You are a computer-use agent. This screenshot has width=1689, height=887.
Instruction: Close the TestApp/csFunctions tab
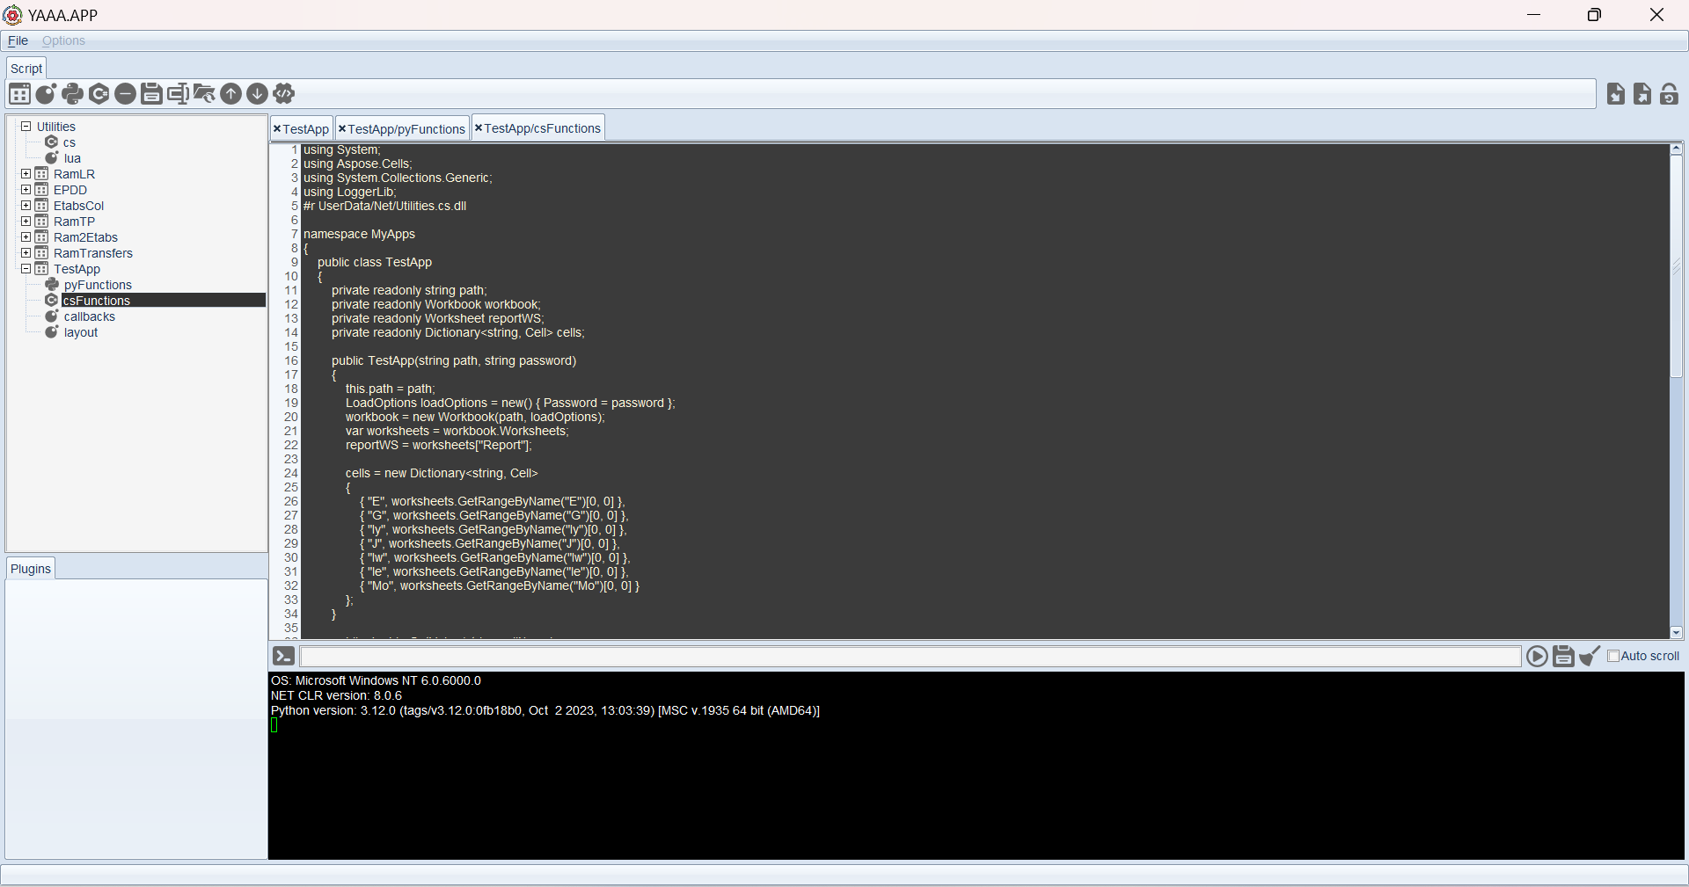479,127
